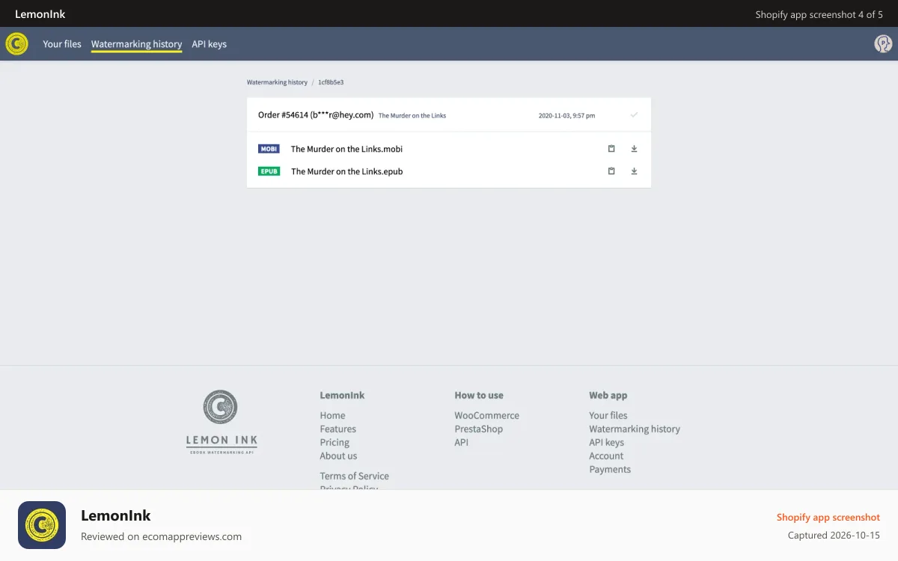This screenshot has width=898, height=561.
Task: Download The Murder on the Links.epub
Action: point(634,171)
